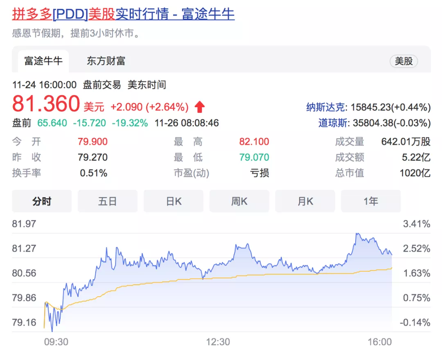The height and width of the screenshot is (349, 442).
Task: Click the 09:30 time axis marker
Action: pos(56,342)
